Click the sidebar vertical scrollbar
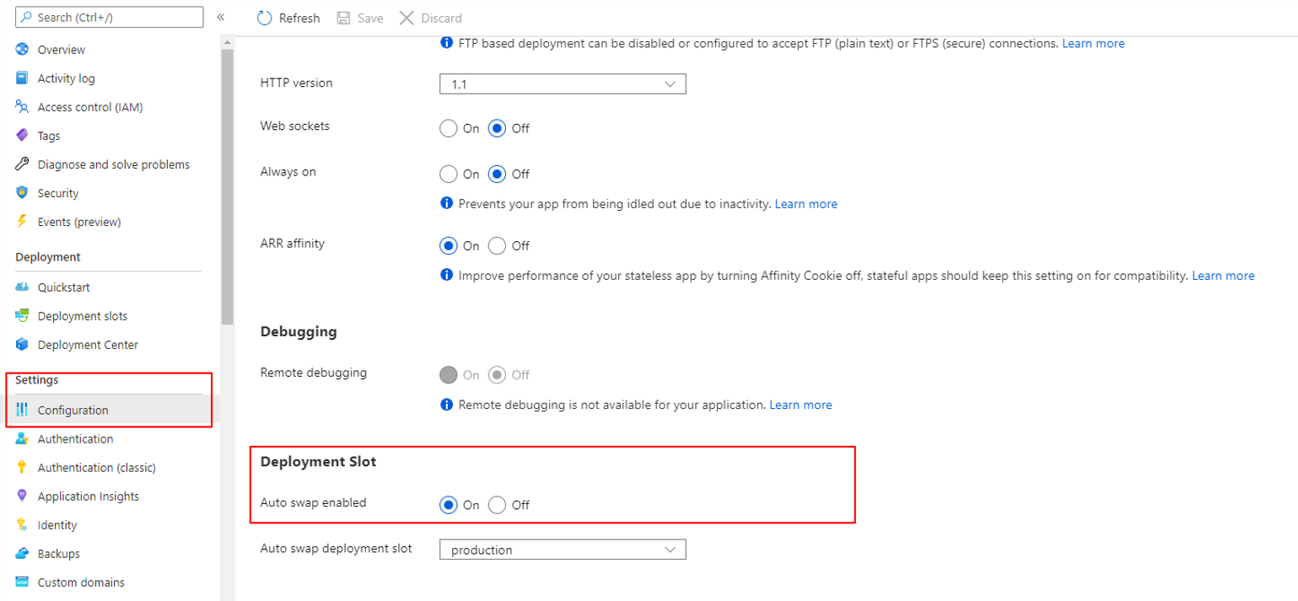1298x601 pixels. 227,185
